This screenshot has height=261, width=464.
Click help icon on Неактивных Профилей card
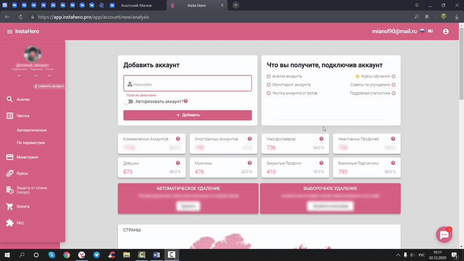pyautogui.click(x=393, y=139)
